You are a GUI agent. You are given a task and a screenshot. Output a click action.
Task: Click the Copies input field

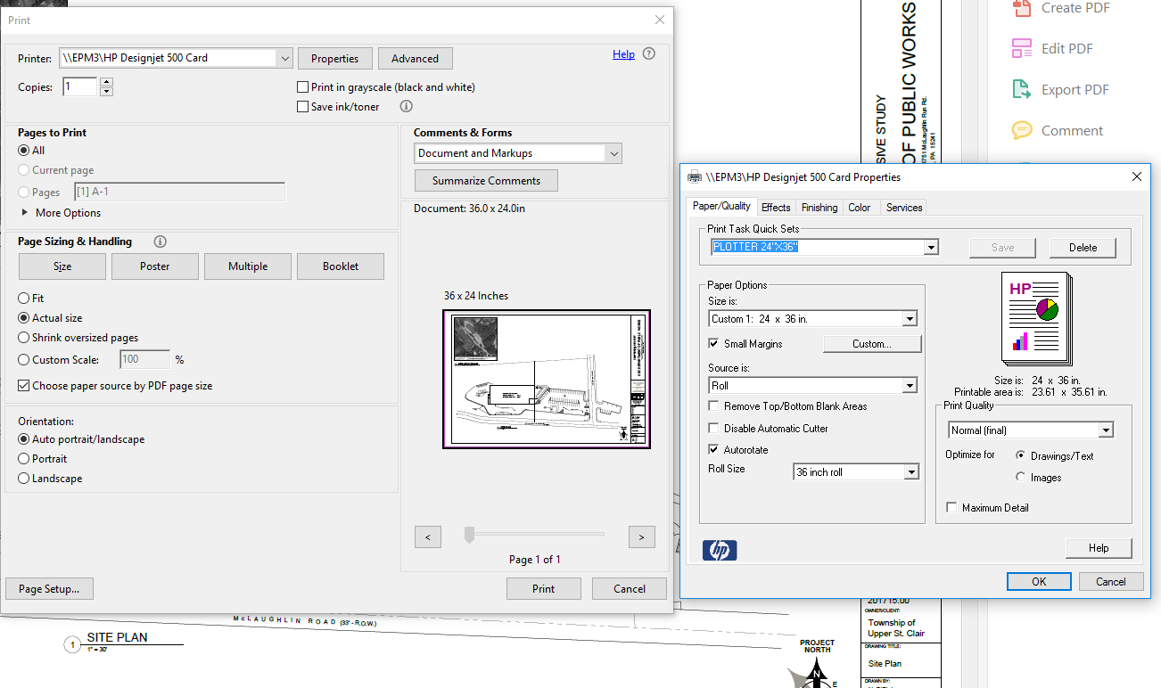pyautogui.click(x=80, y=87)
